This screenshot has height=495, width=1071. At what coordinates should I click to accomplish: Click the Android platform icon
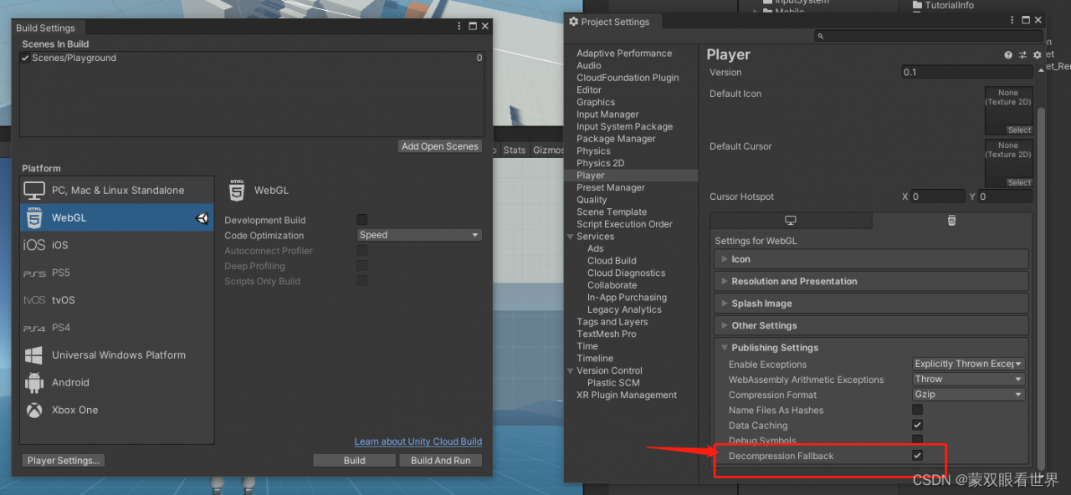(x=34, y=382)
